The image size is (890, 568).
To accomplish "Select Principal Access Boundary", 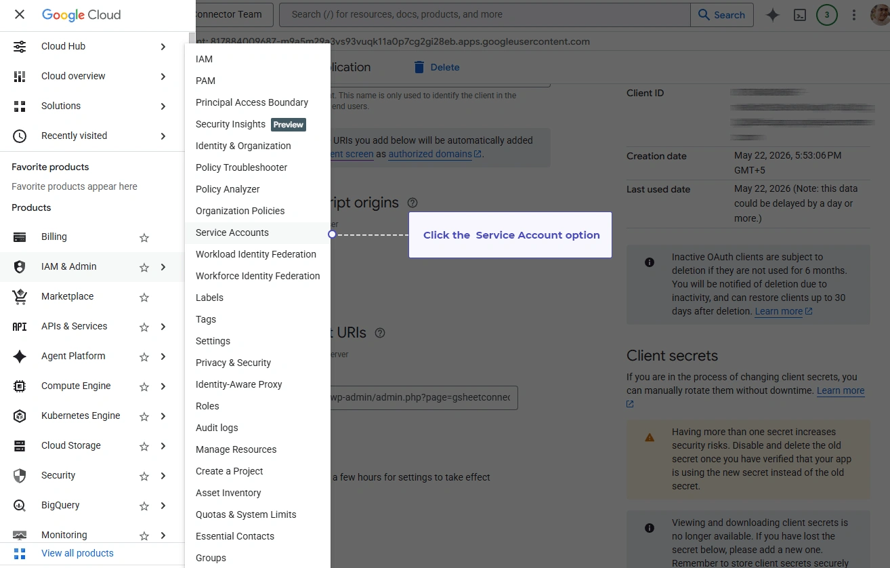I will click(x=258, y=102).
